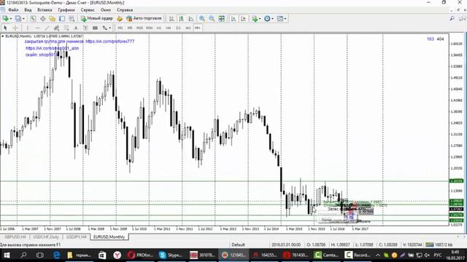
Task: Expand the new chart dropdown arrow
Action: click(x=11, y=19)
